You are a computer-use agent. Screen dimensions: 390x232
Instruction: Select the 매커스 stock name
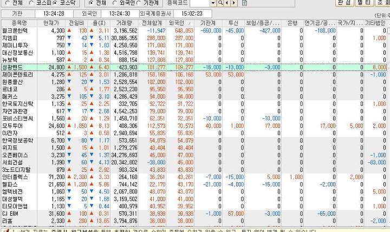tap(10, 96)
